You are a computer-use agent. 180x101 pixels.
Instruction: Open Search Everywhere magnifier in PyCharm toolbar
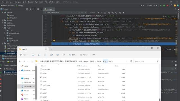[x=172, y=6]
